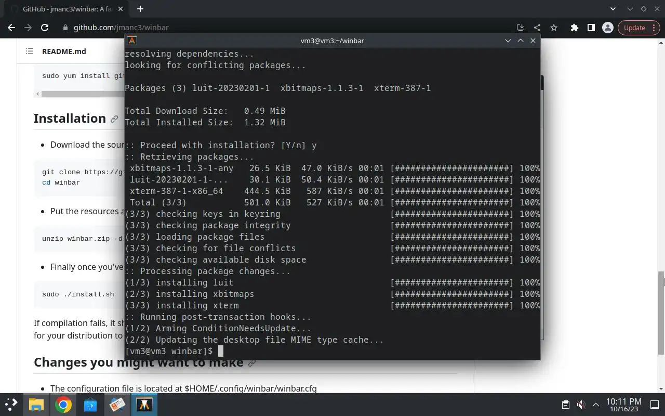
Task: Click the anchor icon beside Changes heading
Action: click(252, 363)
